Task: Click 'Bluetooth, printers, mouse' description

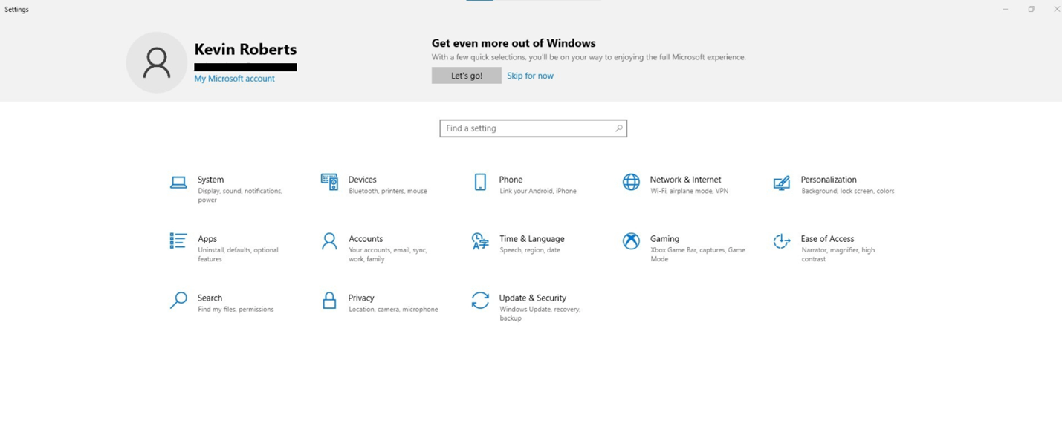Action: (388, 192)
